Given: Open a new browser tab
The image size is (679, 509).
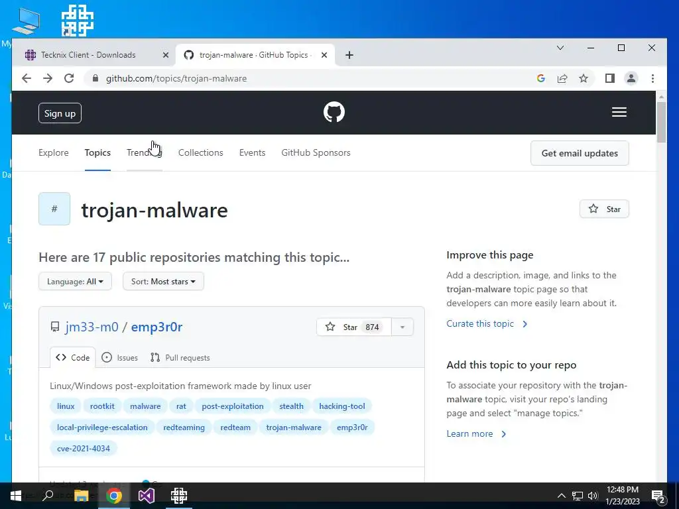Looking at the screenshot, I should (349, 55).
